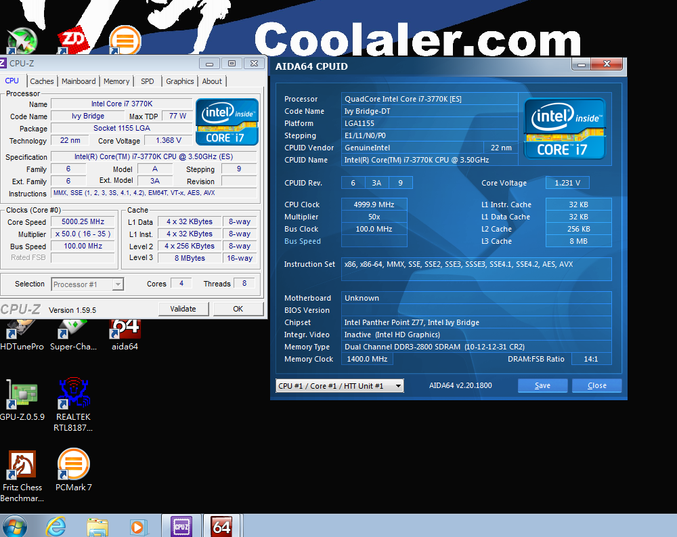The width and height of the screenshot is (677, 537).
Task: Click the Close button in AIDA64 CPUID
Action: (x=596, y=385)
